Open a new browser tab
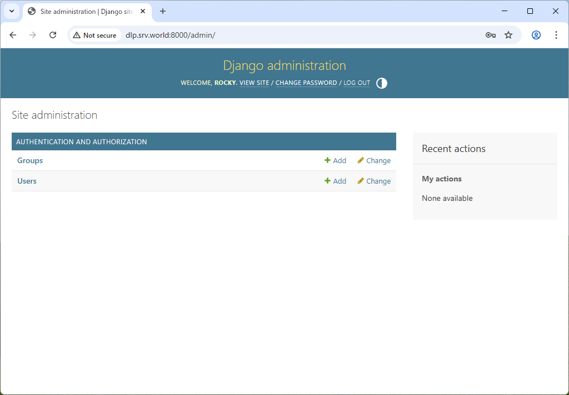 coord(162,11)
